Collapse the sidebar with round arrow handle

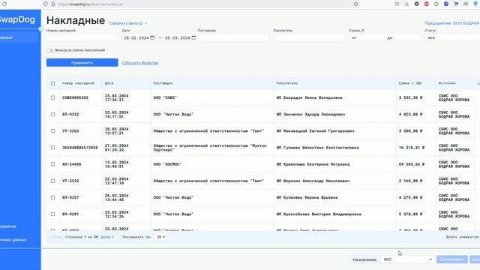40,28
